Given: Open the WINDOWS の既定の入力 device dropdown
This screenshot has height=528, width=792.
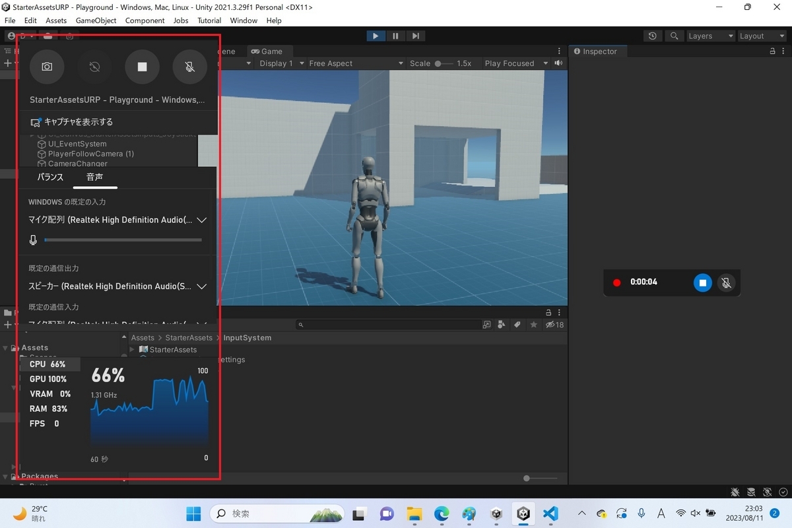Looking at the screenshot, I should 118,220.
